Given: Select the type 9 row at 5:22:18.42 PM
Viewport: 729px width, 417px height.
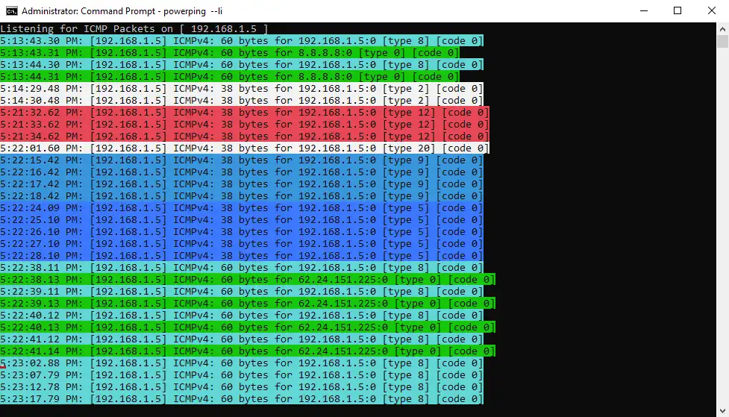Looking at the screenshot, I should 242,195.
